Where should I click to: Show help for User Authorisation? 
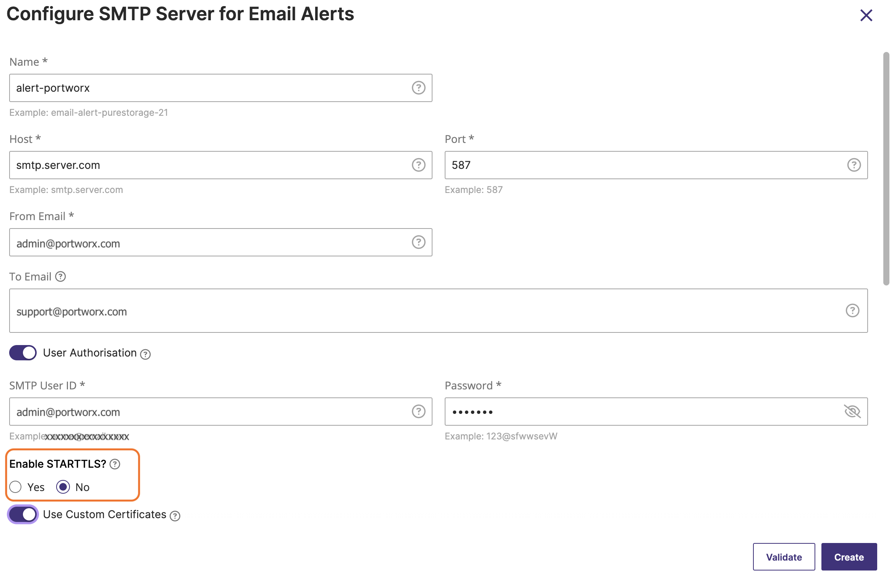click(x=145, y=354)
